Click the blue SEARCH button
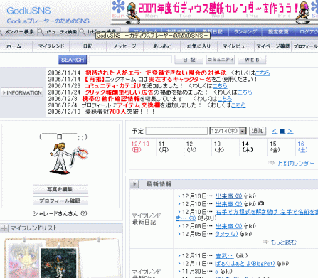 tap(73, 60)
